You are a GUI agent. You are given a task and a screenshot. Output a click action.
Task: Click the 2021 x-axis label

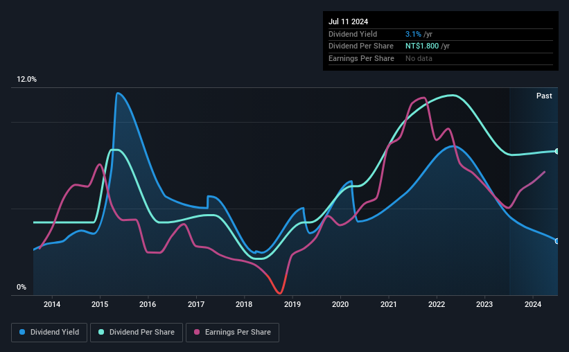(389, 304)
